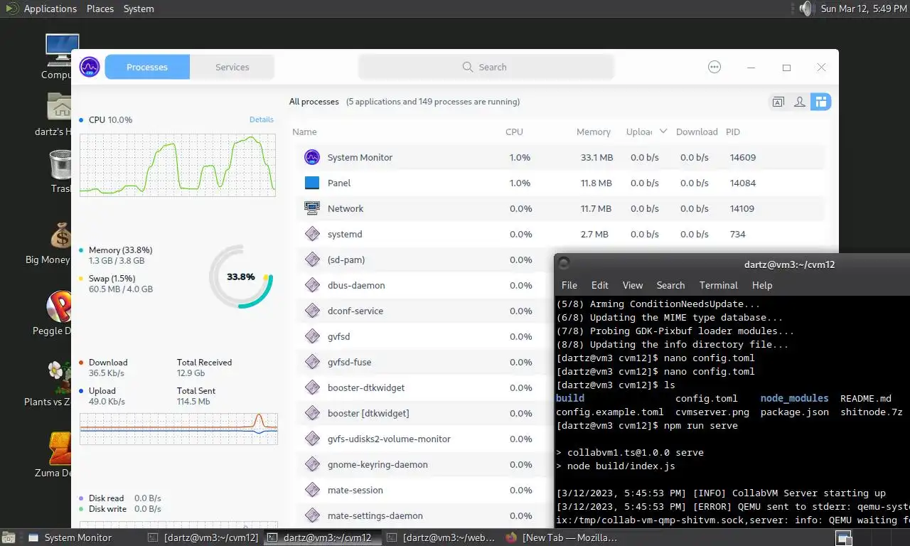Screen dimensions: 910x546
Task: Sort processes by CPU column header
Action: pyautogui.click(x=514, y=132)
